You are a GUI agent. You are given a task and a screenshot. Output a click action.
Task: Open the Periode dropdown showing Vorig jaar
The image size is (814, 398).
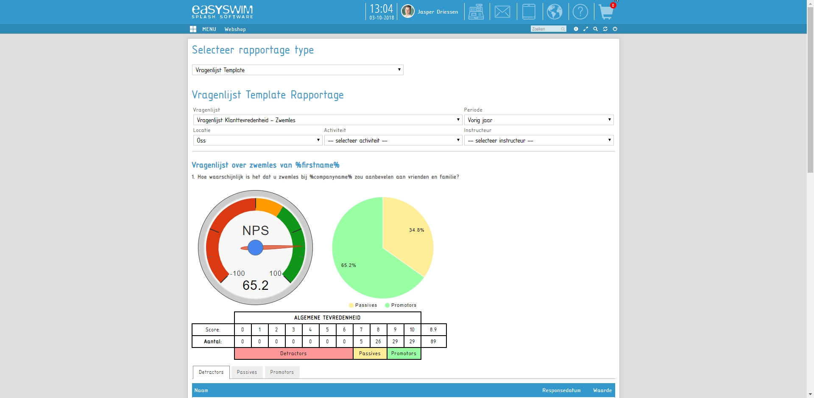538,120
